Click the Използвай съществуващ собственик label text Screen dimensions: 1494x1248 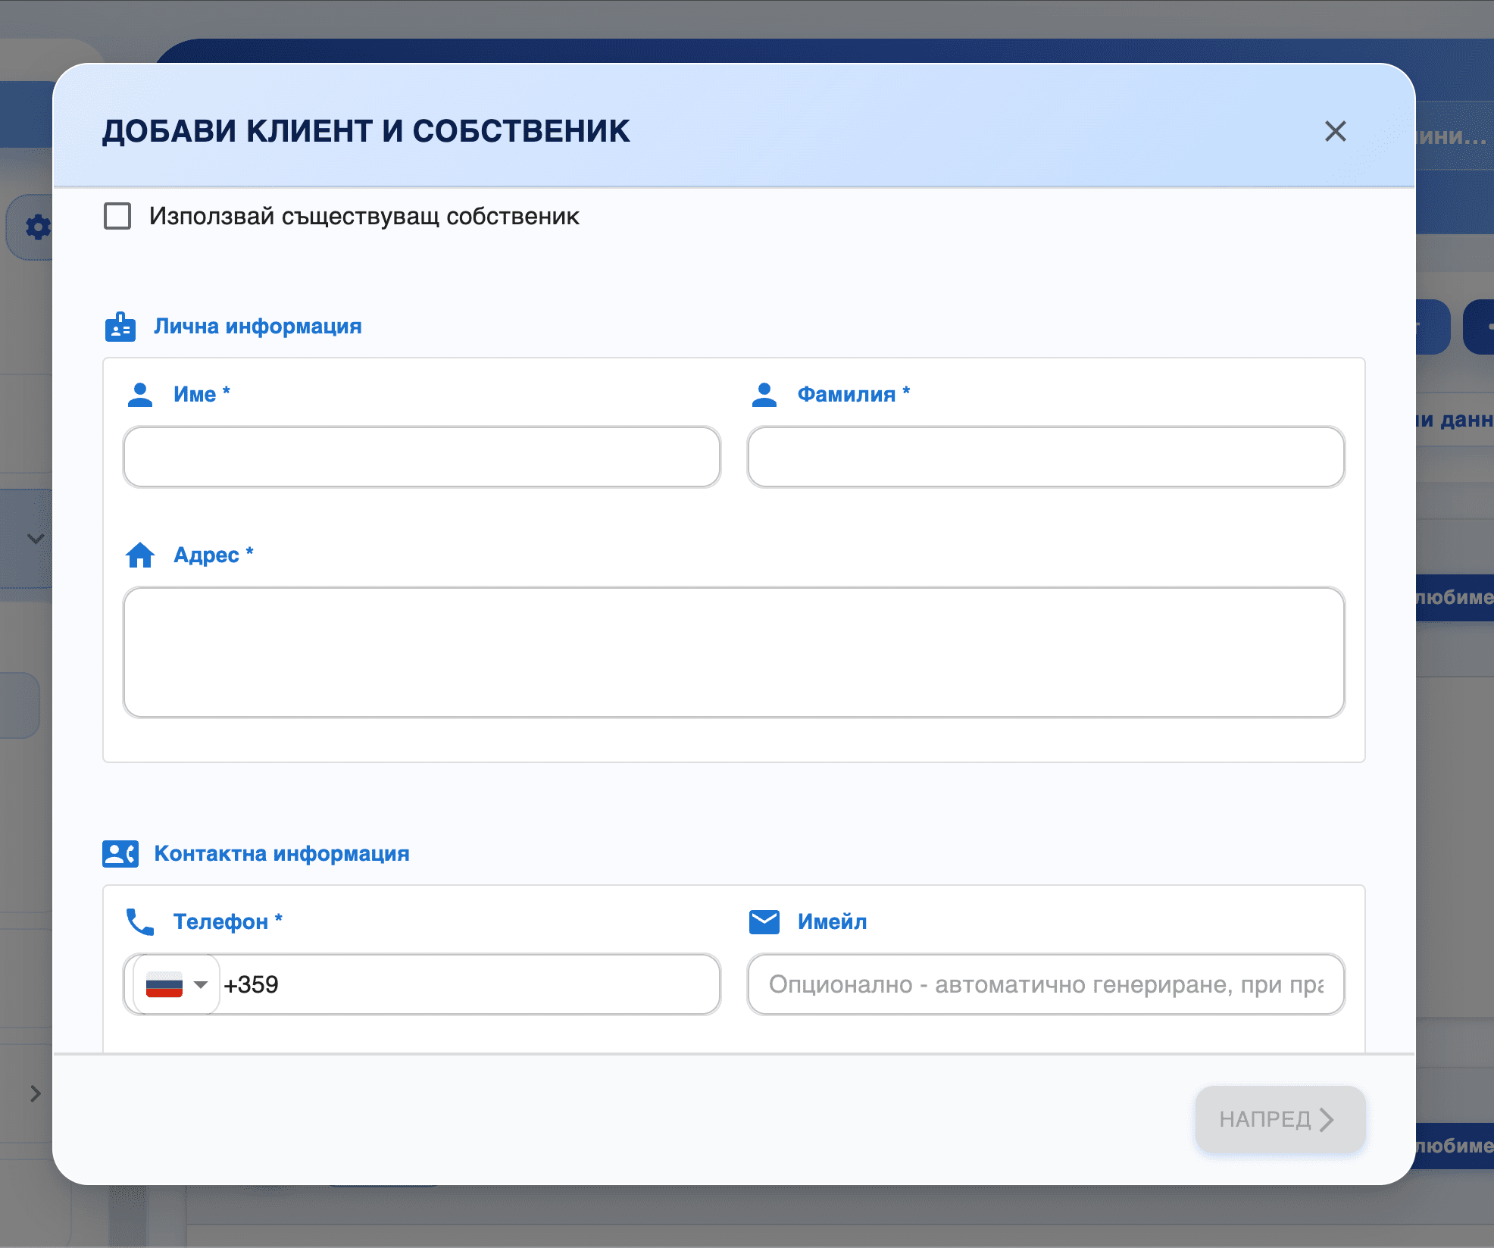coord(364,216)
